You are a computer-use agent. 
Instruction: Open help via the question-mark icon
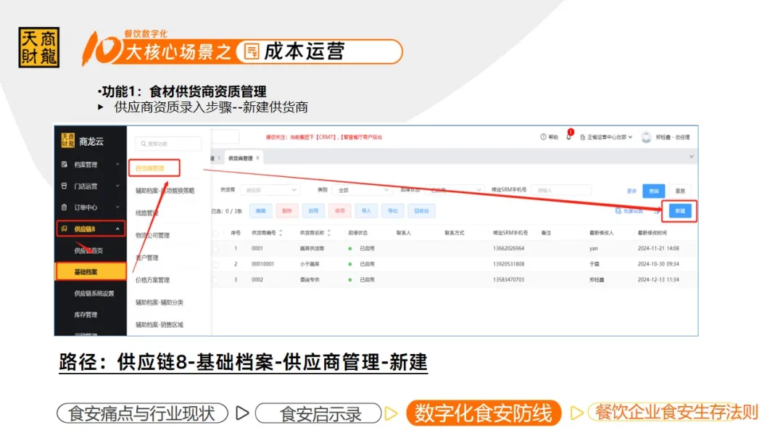tap(543, 137)
